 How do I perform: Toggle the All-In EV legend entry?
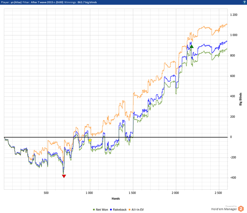[136, 209]
